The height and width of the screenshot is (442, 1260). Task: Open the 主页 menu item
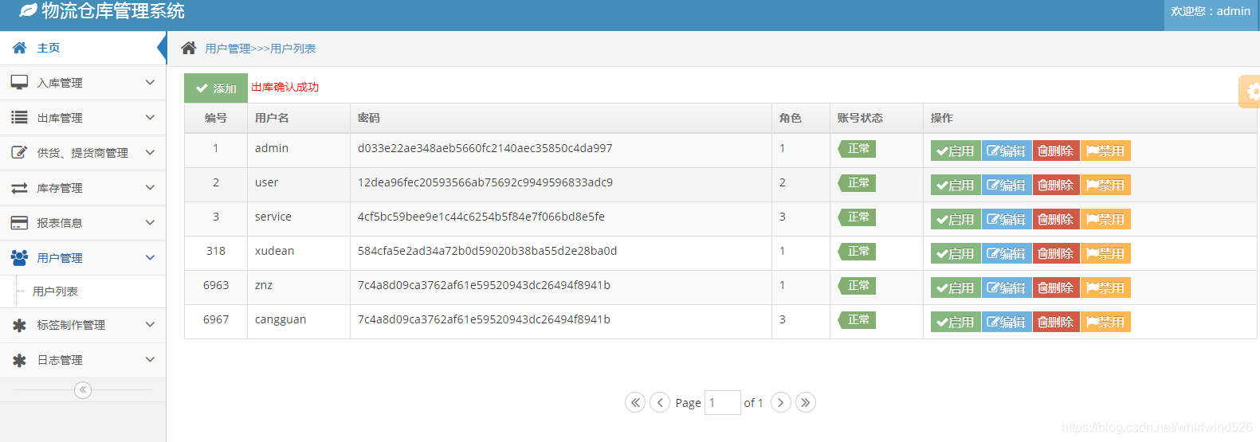tap(83, 48)
